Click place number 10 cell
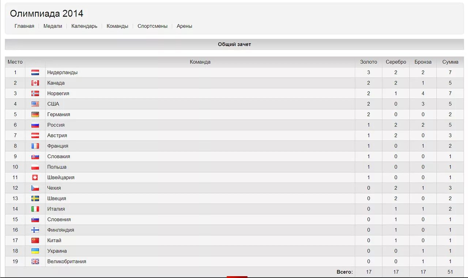 pyautogui.click(x=15, y=167)
